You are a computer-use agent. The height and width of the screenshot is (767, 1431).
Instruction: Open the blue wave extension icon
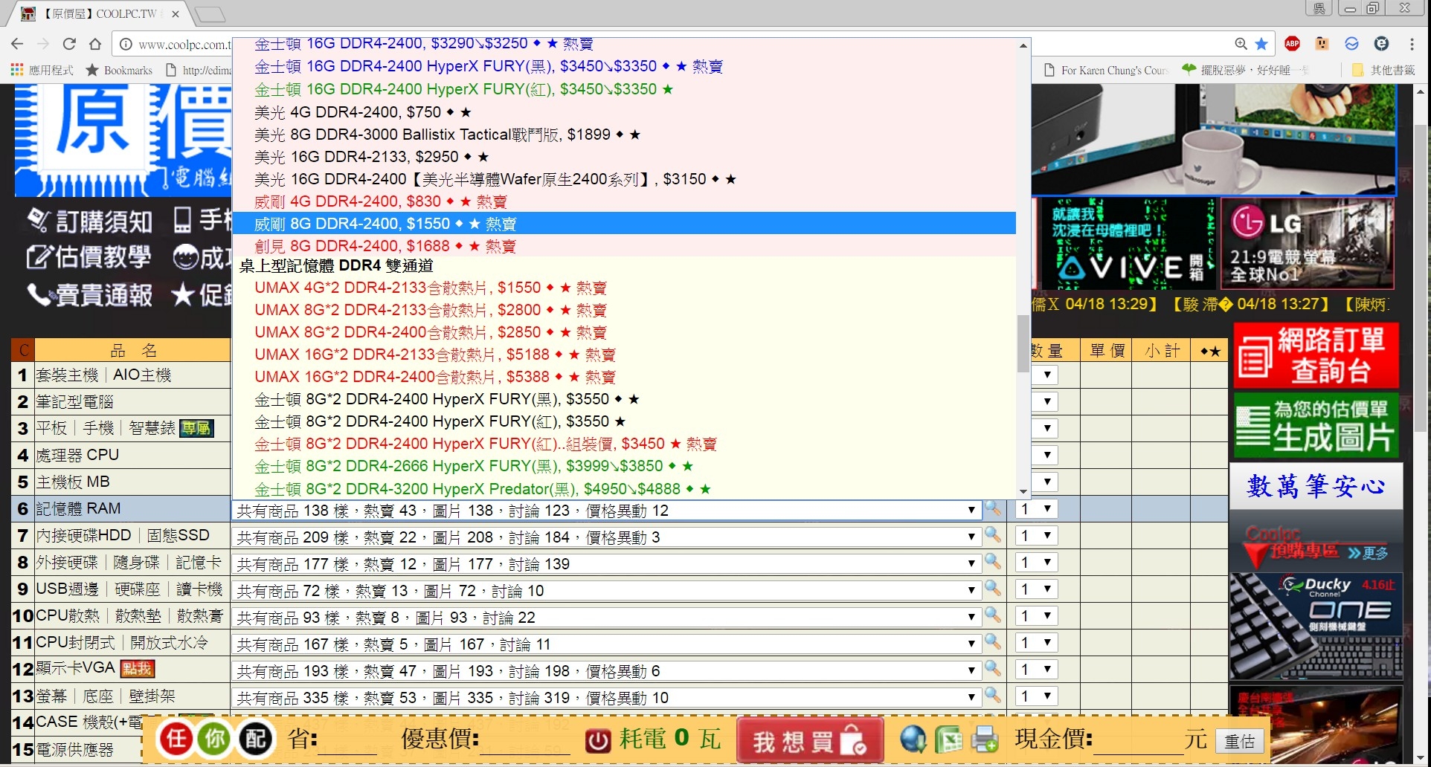(x=1352, y=44)
